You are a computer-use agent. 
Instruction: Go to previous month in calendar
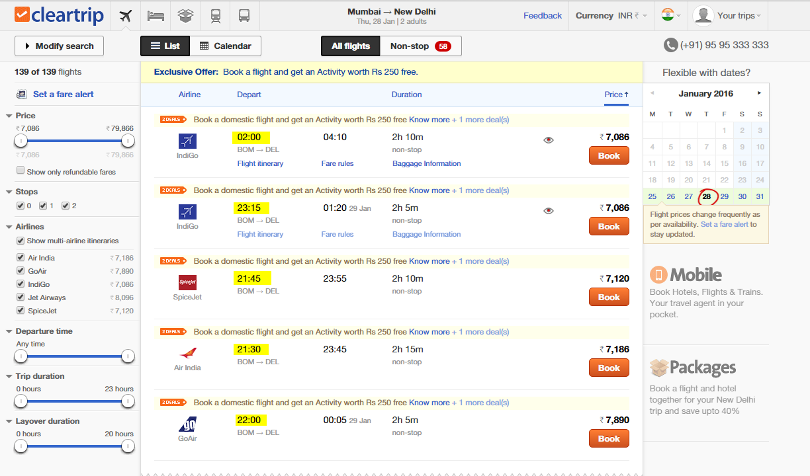[x=652, y=93]
